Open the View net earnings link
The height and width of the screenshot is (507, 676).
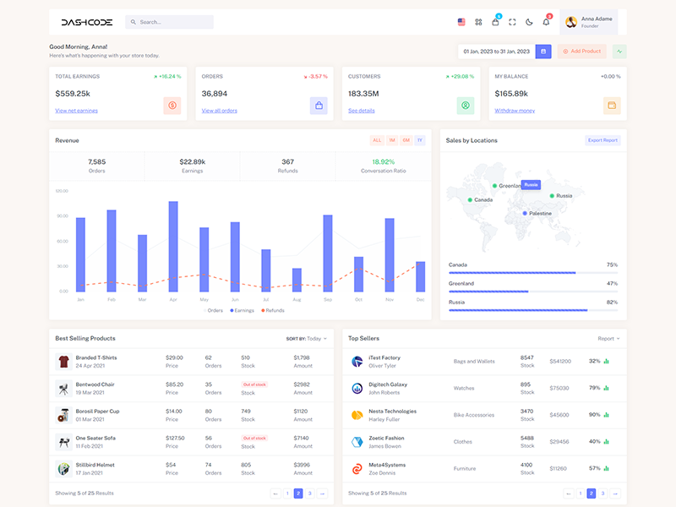coord(76,111)
